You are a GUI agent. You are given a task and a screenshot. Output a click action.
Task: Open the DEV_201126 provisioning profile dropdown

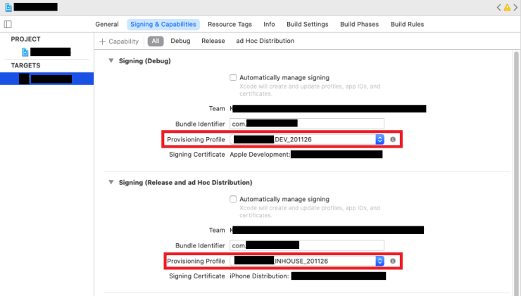click(x=379, y=140)
